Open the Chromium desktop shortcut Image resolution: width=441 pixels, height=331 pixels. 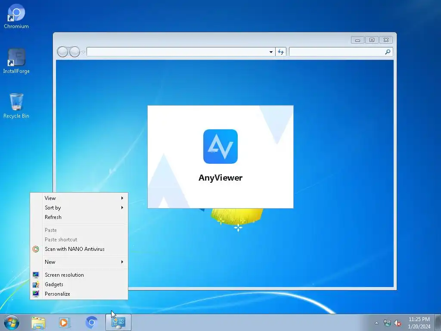click(x=16, y=16)
